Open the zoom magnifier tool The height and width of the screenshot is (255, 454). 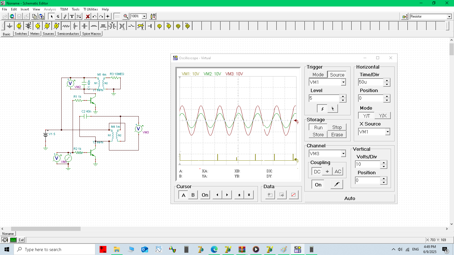[126, 16]
